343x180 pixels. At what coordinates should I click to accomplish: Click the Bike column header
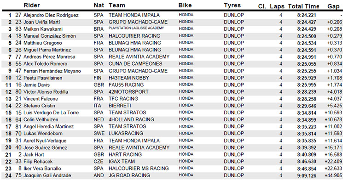185,5
